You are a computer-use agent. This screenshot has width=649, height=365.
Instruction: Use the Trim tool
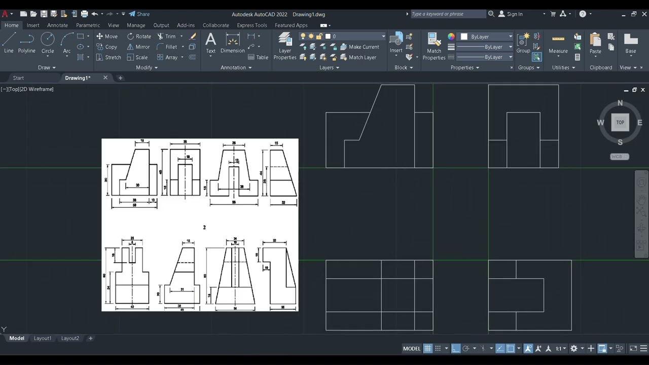(166, 36)
